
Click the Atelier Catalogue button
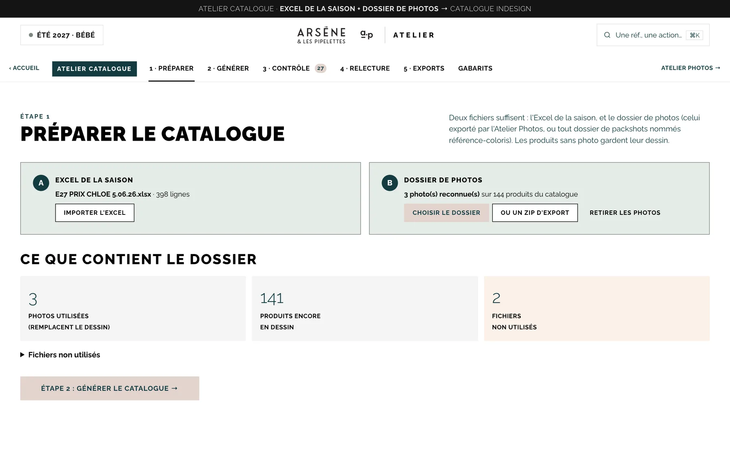(x=94, y=69)
